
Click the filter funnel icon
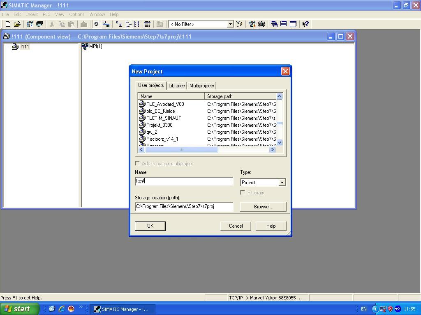(239, 24)
